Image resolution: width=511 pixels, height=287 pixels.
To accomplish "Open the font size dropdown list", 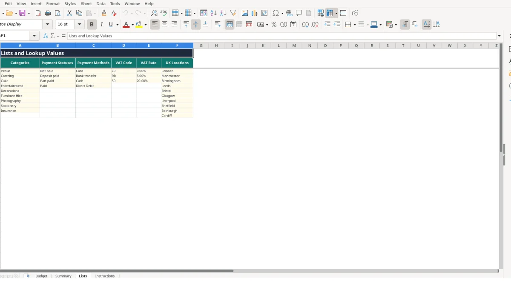I will [80, 25].
